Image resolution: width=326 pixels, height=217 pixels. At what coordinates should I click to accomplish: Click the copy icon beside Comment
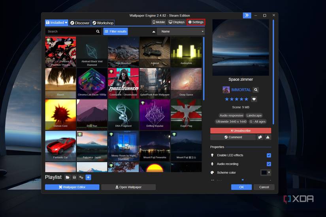[x=260, y=137]
